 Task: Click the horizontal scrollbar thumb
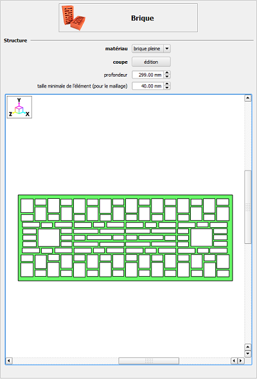pyautogui.click(x=148, y=361)
